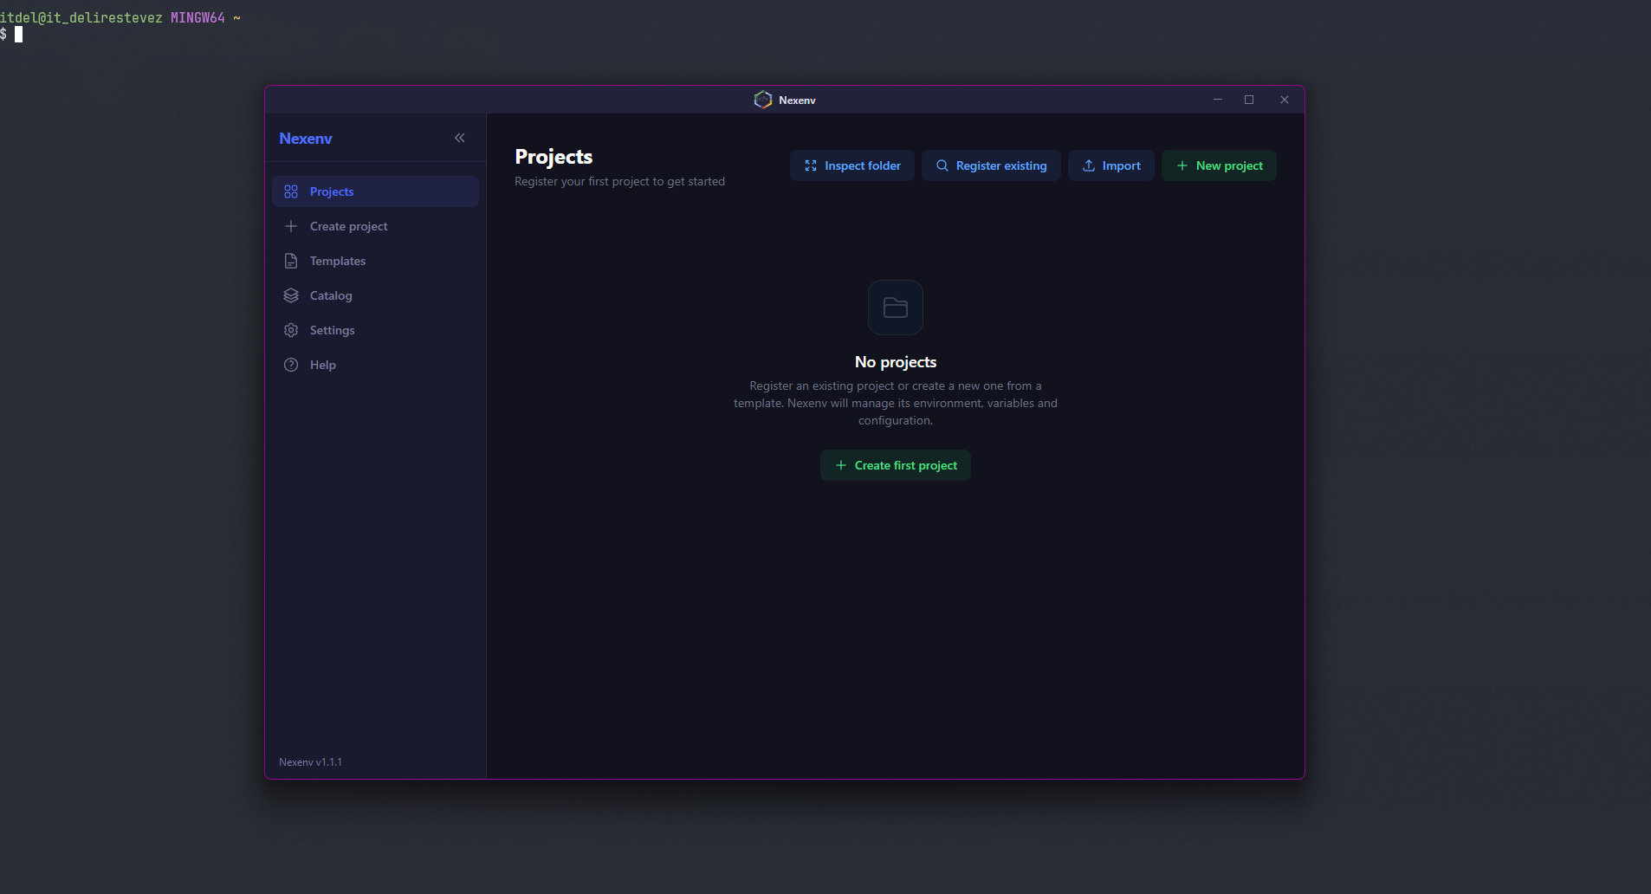Go to Create project in the sidebar
This screenshot has width=1651, height=894.
pyautogui.click(x=375, y=226)
